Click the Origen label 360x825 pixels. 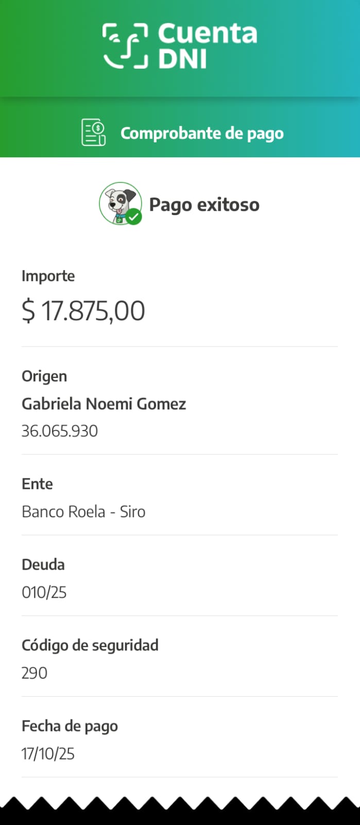(44, 376)
